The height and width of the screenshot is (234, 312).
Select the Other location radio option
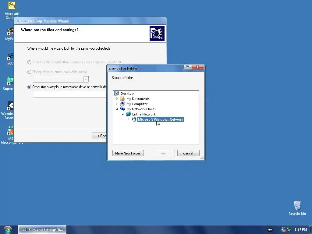click(x=29, y=87)
